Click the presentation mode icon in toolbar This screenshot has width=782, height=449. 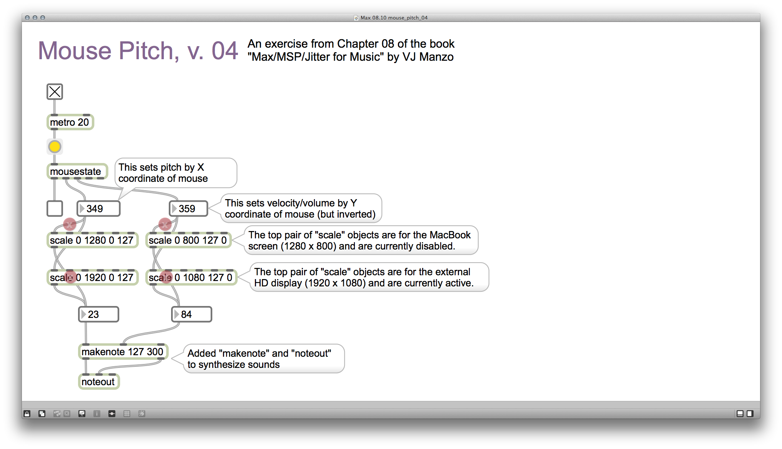point(81,413)
